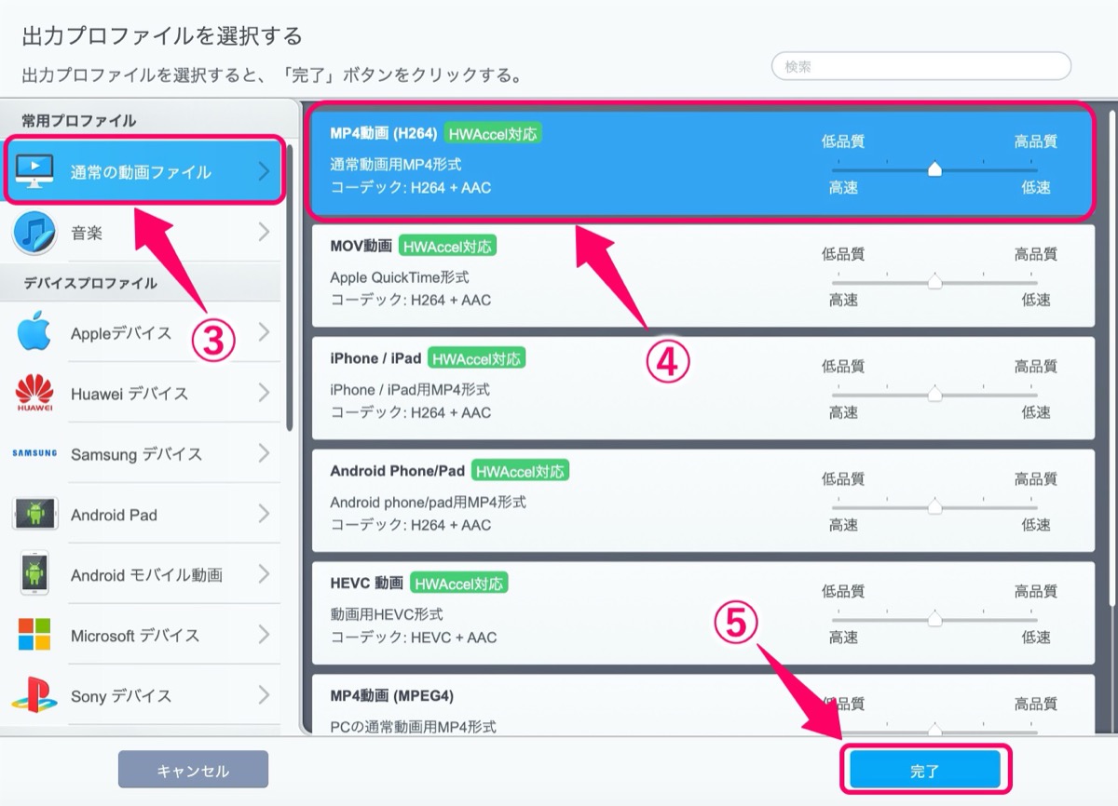Open the Appleデバイス profile category label
Image resolution: width=1118 pixels, height=806 pixels.
click(121, 333)
